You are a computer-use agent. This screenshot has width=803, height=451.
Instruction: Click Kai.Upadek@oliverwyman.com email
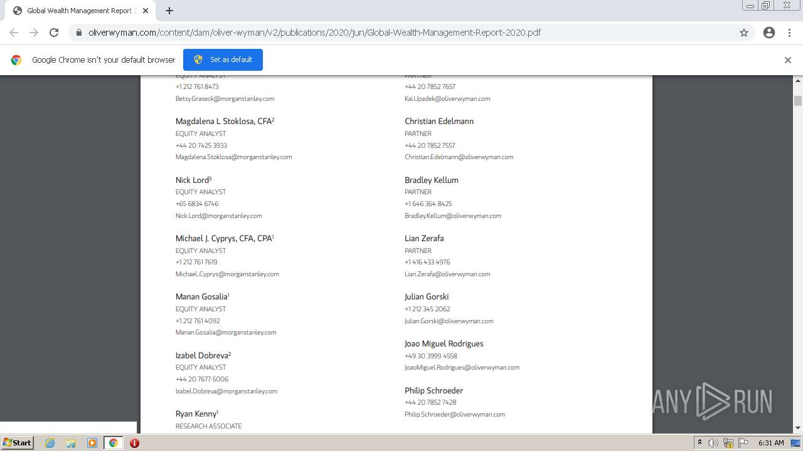point(447,98)
